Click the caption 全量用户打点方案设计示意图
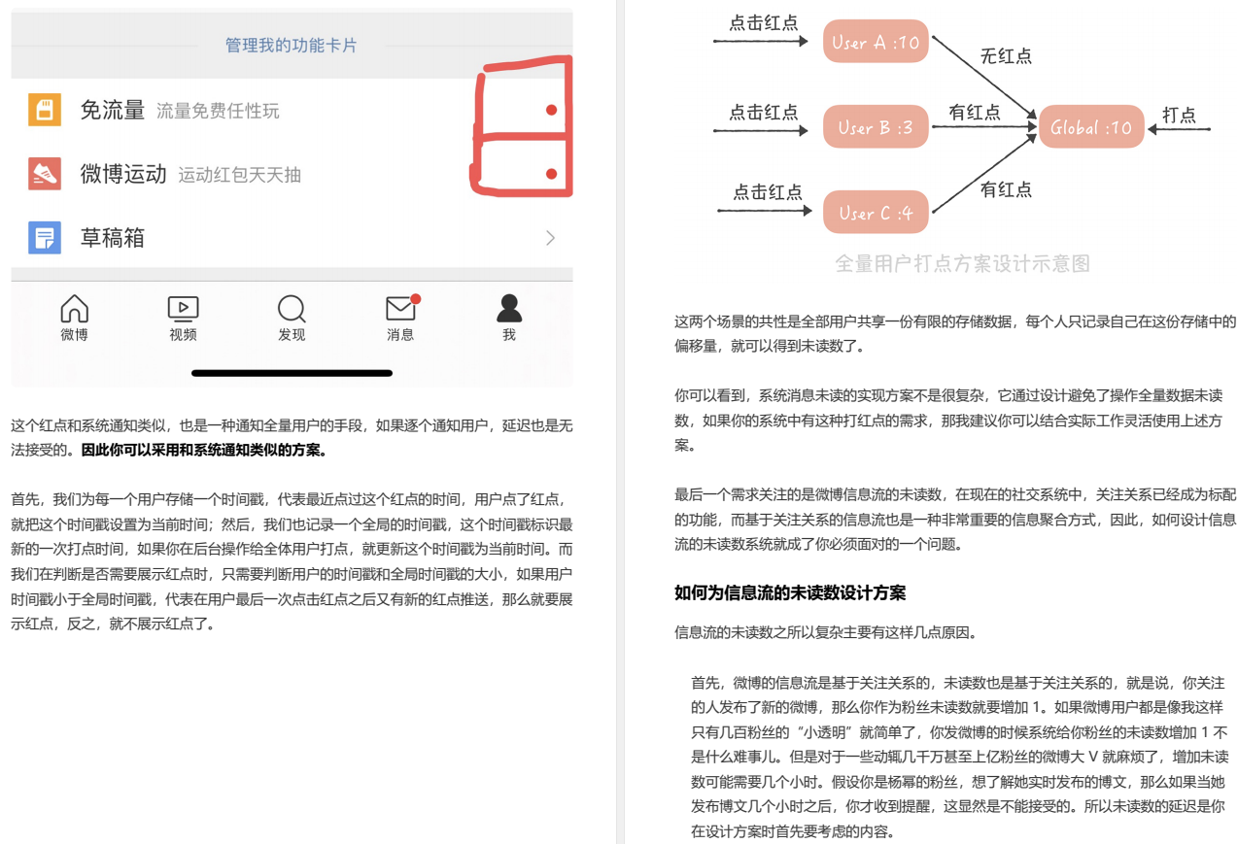Viewport: 1238px width, 844px height. (x=962, y=263)
